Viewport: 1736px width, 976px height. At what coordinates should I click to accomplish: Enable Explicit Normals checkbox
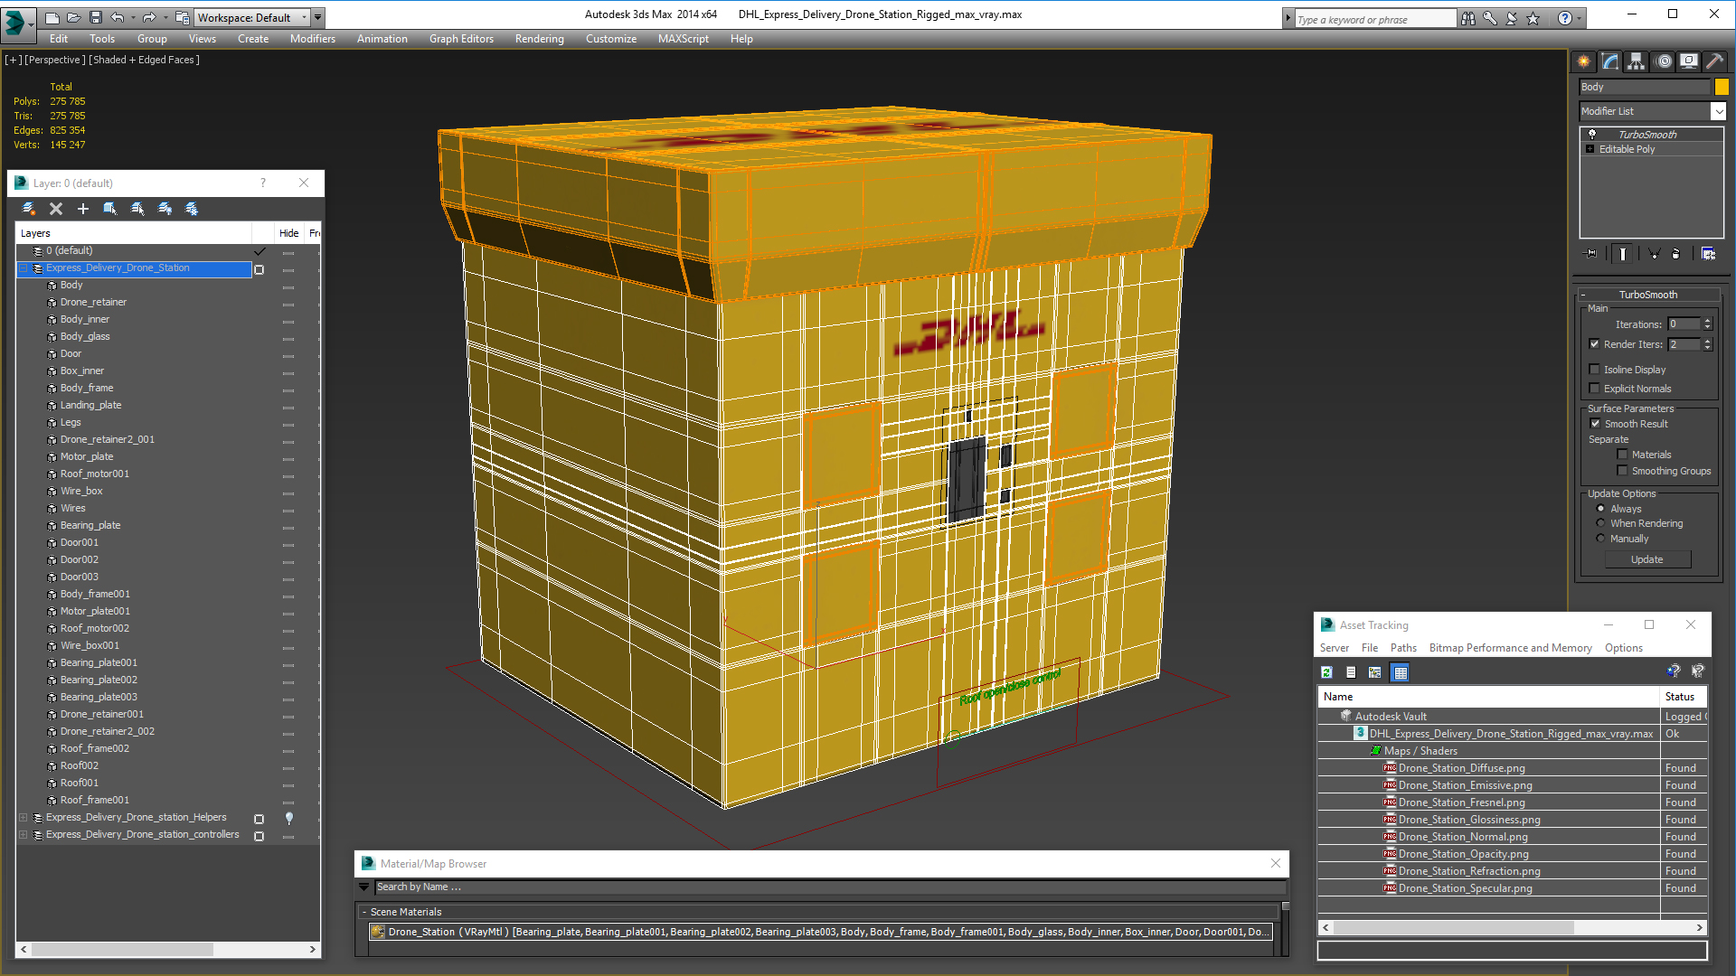pyautogui.click(x=1595, y=389)
